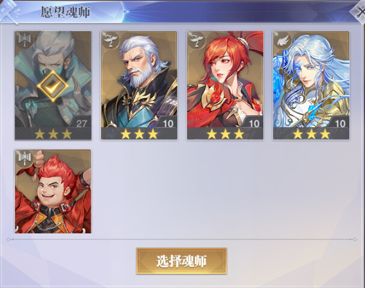Select the blue long-haired soul master card
365x288 pixels.
tap(311, 85)
